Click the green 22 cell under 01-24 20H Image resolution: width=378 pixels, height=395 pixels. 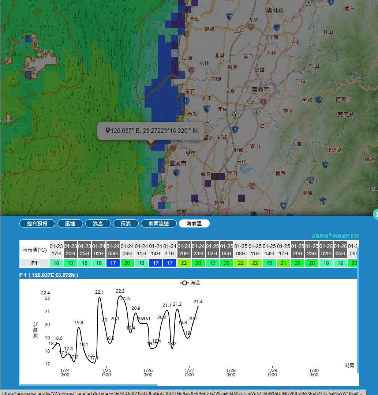click(184, 263)
